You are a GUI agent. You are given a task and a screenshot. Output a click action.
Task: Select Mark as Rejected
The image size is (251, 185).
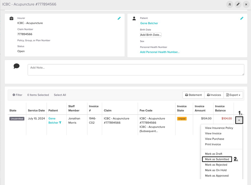tap(216, 165)
